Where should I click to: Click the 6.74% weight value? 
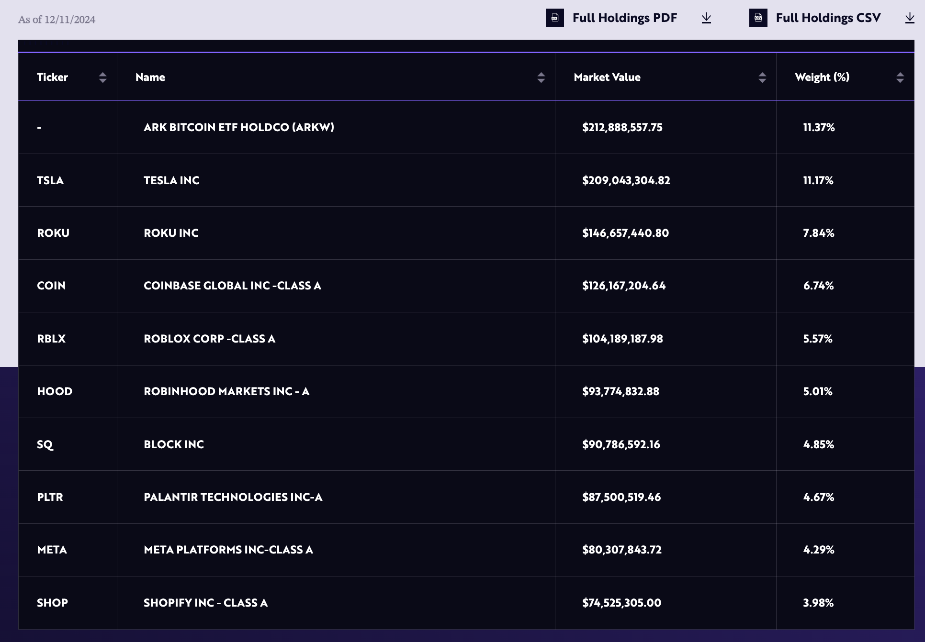pyautogui.click(x=818, y=286)
